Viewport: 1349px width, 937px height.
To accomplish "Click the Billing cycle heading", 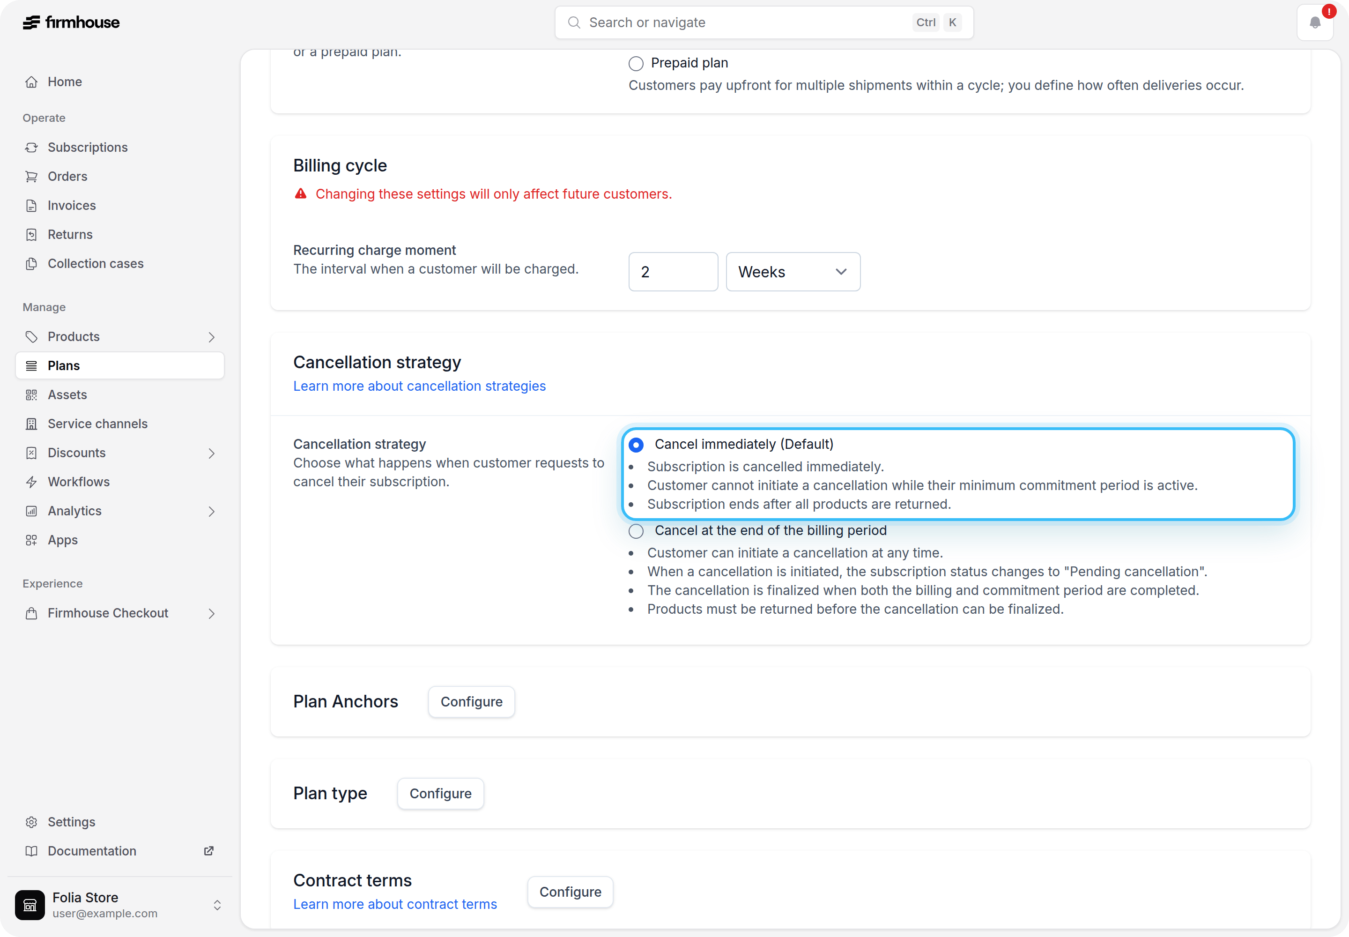I will tap(340, 165).
